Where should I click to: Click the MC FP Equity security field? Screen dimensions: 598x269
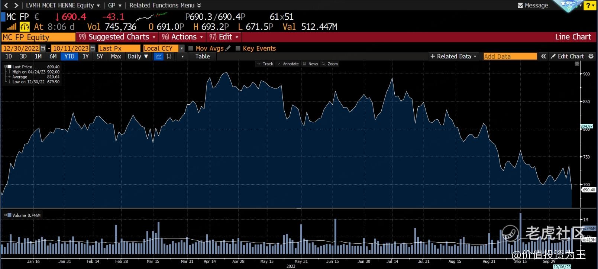(x=38, y=37)
